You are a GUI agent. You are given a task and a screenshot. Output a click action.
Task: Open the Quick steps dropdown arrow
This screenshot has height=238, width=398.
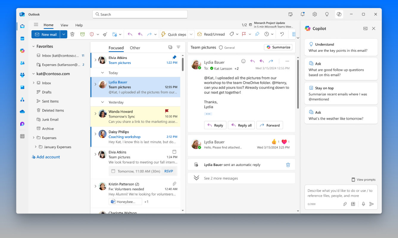tap(191, 35)
